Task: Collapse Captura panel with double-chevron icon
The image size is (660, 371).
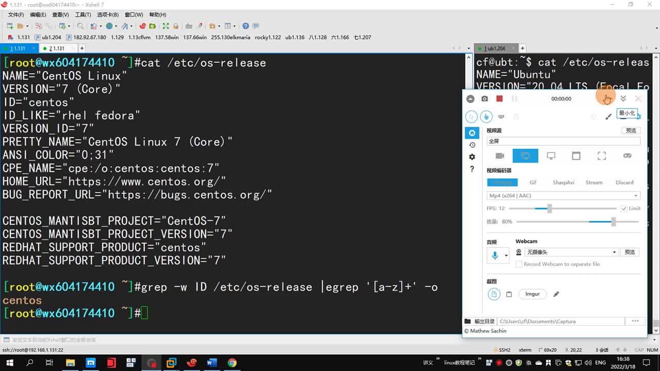Action: (623, 98)
